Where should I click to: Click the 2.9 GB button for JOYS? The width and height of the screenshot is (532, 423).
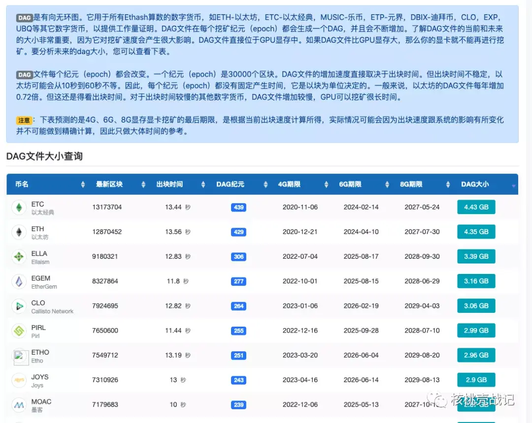coord(476,380)
